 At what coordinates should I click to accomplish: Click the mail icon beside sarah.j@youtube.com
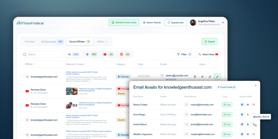point(162,76)
